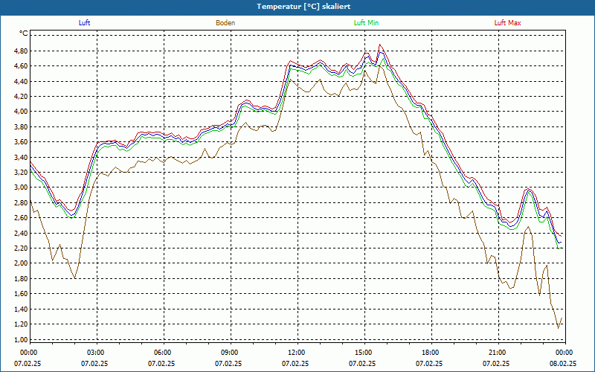Image resolution: width=595 pixels, height=372 pixels.
Task: Click the 2,60 y-axis value
Action: coord(22,218)
